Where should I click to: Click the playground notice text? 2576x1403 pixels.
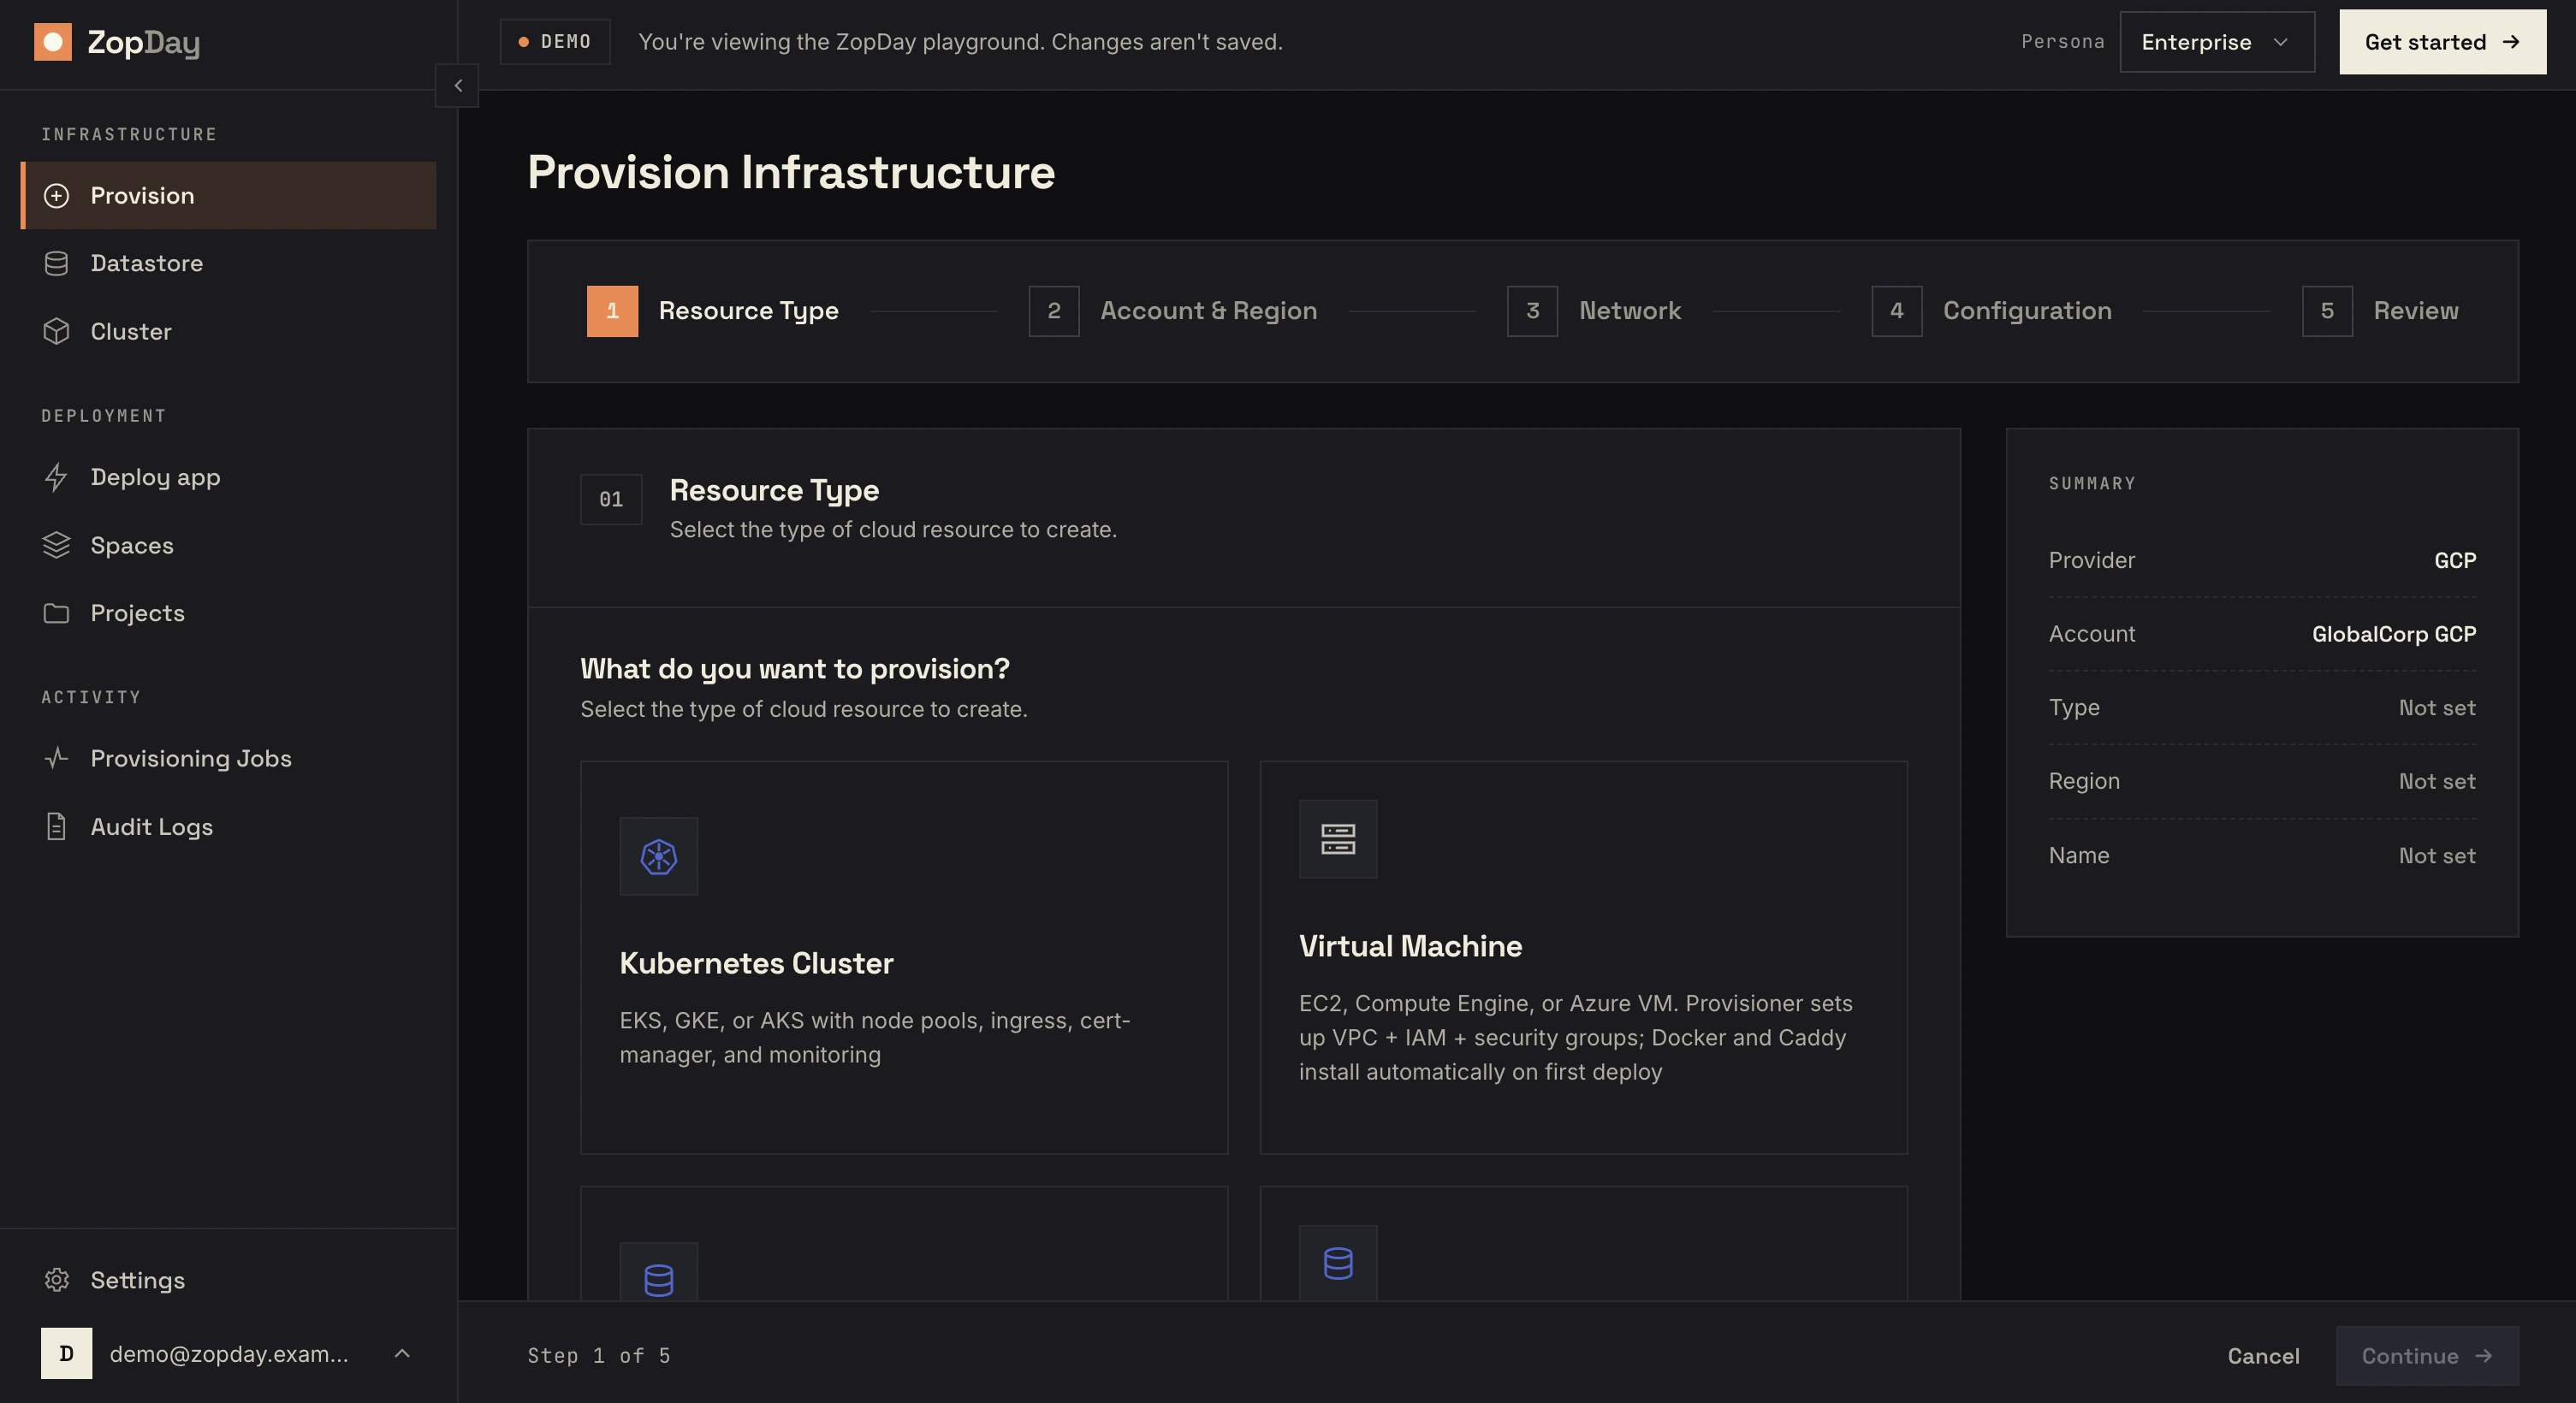coord(960,42)
